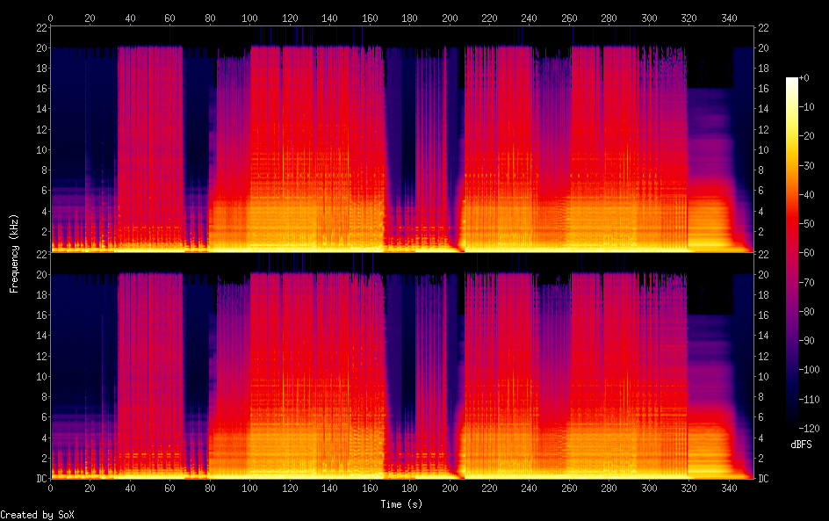Click the 200 tick on the bottom time axis
The height and width of the screenshot is (521, 829).
click(x=450, y=487)
